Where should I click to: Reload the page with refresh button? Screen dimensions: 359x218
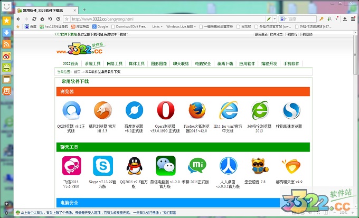coord(34,19)
